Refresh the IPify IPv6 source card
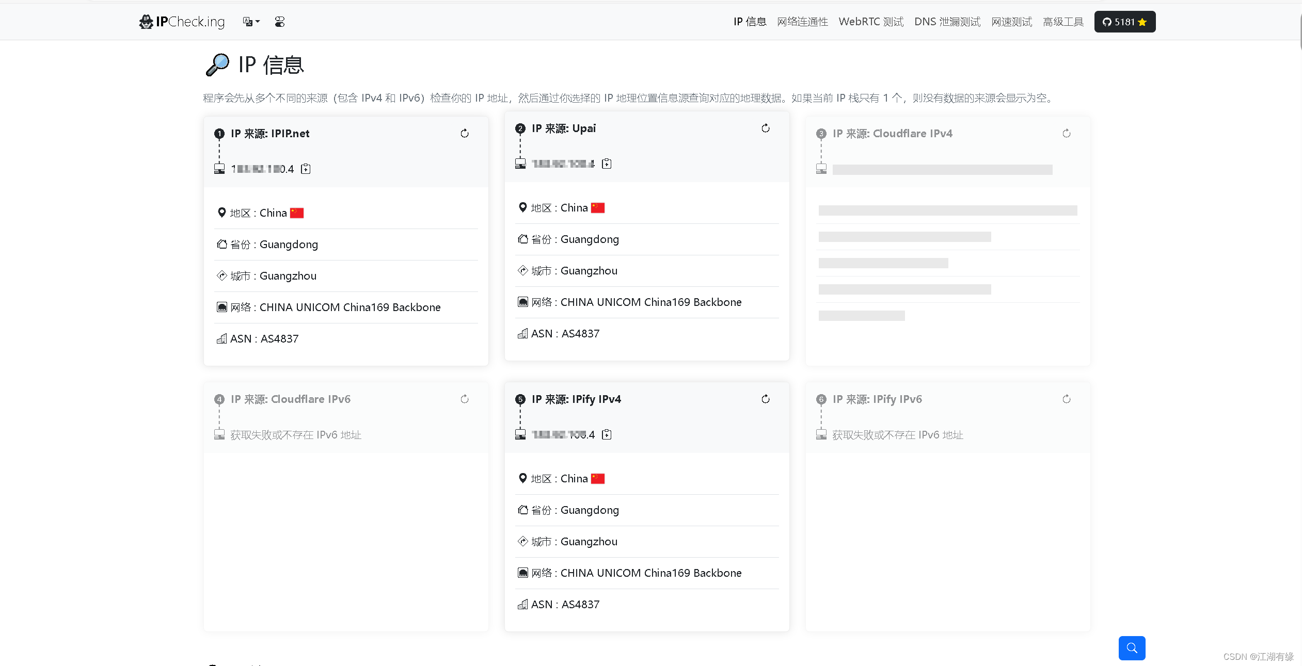 1067,399
